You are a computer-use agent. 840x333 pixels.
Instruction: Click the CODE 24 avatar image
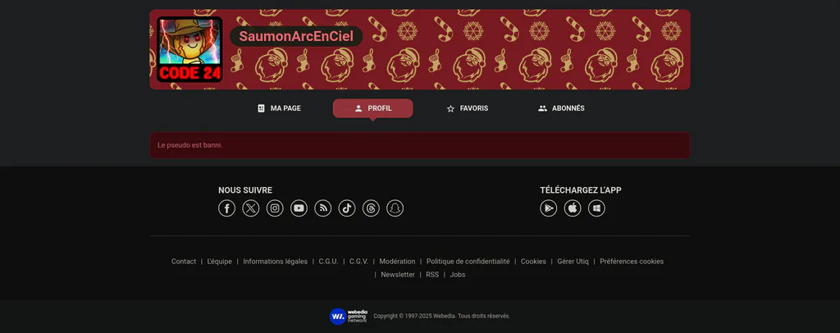(189, 49)
